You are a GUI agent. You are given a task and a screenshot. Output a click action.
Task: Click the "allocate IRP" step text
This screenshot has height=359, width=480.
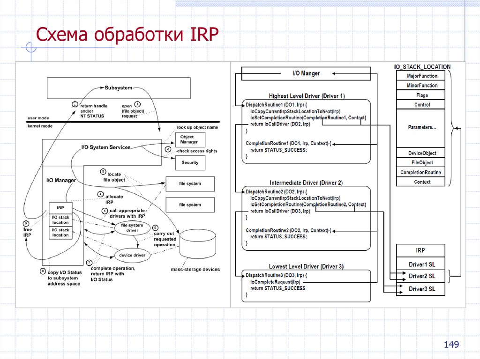[x=114, y=199]
